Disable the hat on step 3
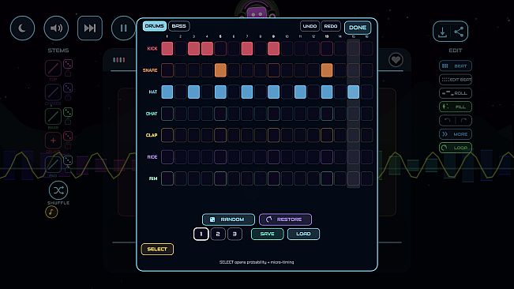514x289 pixels. pos(193,92)
